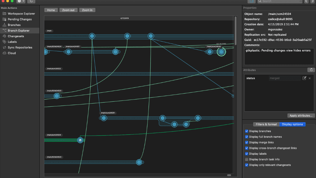316x178 pixels.
Task: Click the 4/17/2019 date header
Action: coord(125,18)
